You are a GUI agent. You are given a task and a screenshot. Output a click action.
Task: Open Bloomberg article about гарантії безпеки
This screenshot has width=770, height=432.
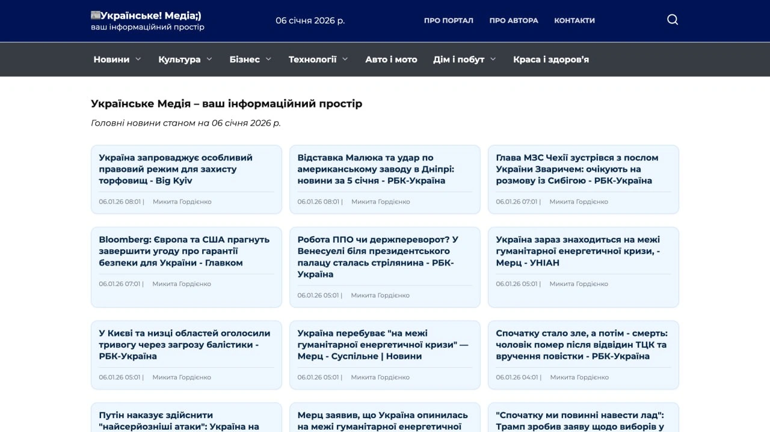(184, 251)
